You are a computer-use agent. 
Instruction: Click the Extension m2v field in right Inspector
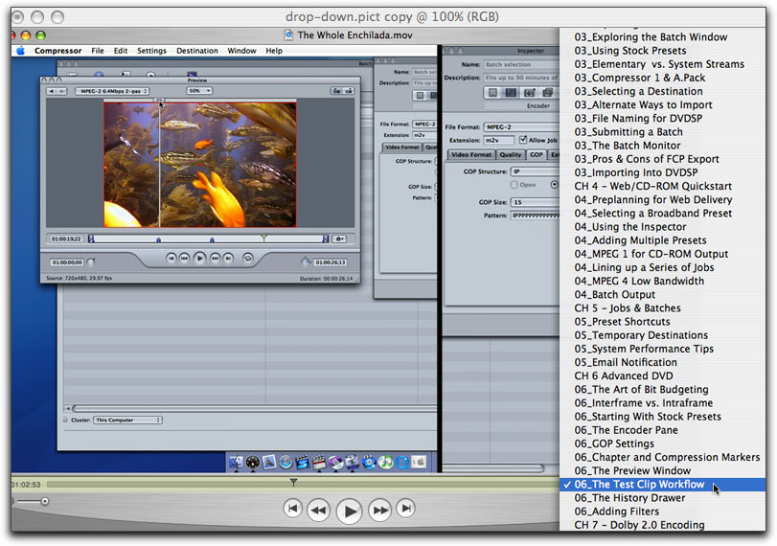tap(499, 140)
